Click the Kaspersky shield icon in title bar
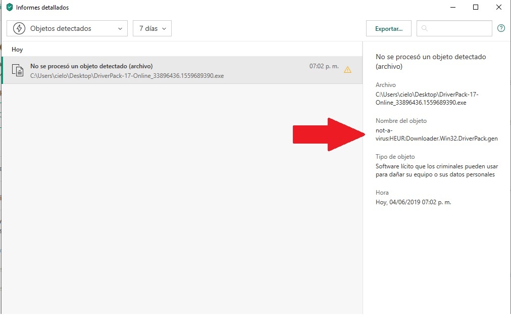 (10, 7)
